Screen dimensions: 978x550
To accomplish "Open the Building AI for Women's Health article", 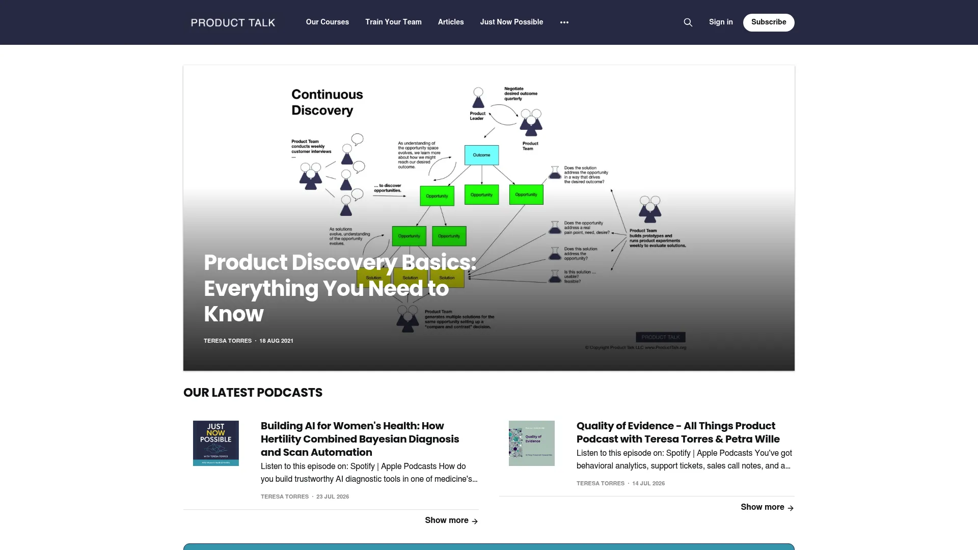I will (x=360, y=439).
